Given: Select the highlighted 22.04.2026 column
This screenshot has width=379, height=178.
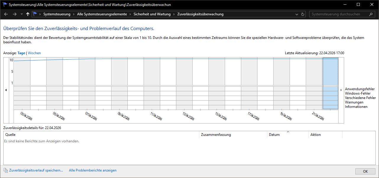Looking at the screenshot, I should coord(330,83).
